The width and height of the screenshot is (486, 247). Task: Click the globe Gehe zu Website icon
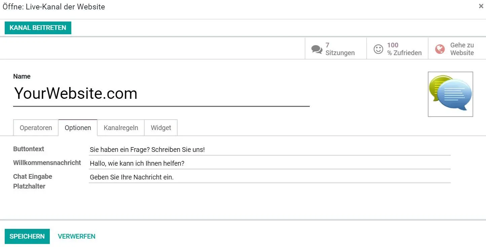pyautogui.click(x=440, y=49)
